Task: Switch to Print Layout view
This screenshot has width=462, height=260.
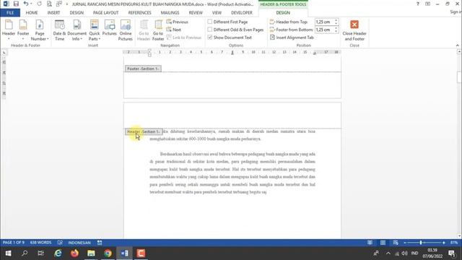Action: tap(383, 243)
